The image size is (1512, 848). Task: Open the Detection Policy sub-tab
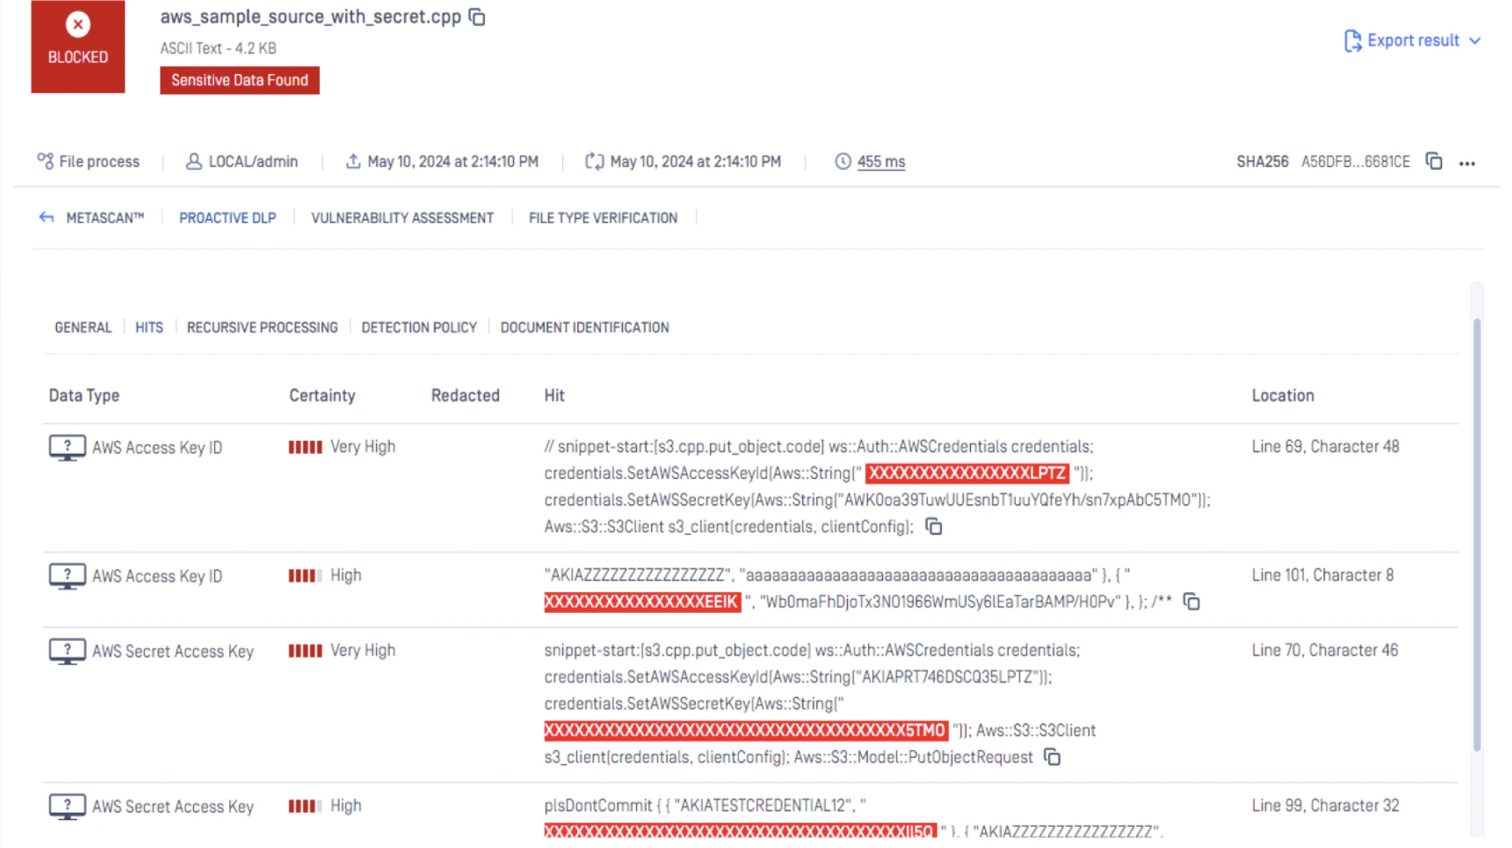[x=419, y=327]
